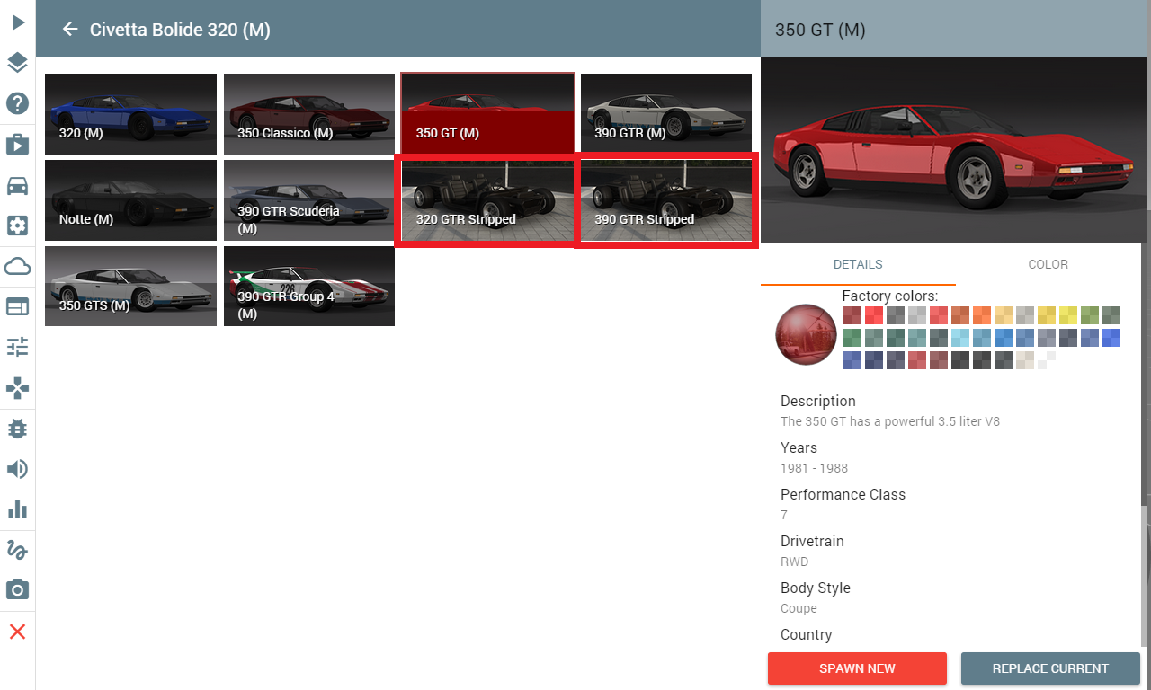Click the 'The 350 GT has a powerful 3.5 liter V8' text
This screenshot has height=690, width=1151.
tap(890, 421)
